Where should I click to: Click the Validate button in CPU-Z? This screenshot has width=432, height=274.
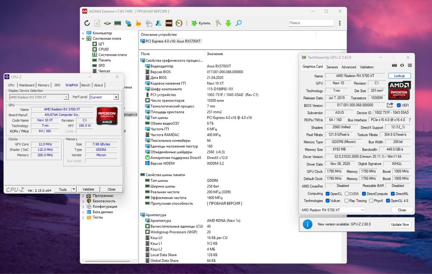88,189
